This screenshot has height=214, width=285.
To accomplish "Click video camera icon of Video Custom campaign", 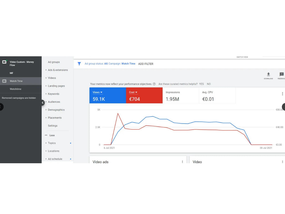I will 4,62.
